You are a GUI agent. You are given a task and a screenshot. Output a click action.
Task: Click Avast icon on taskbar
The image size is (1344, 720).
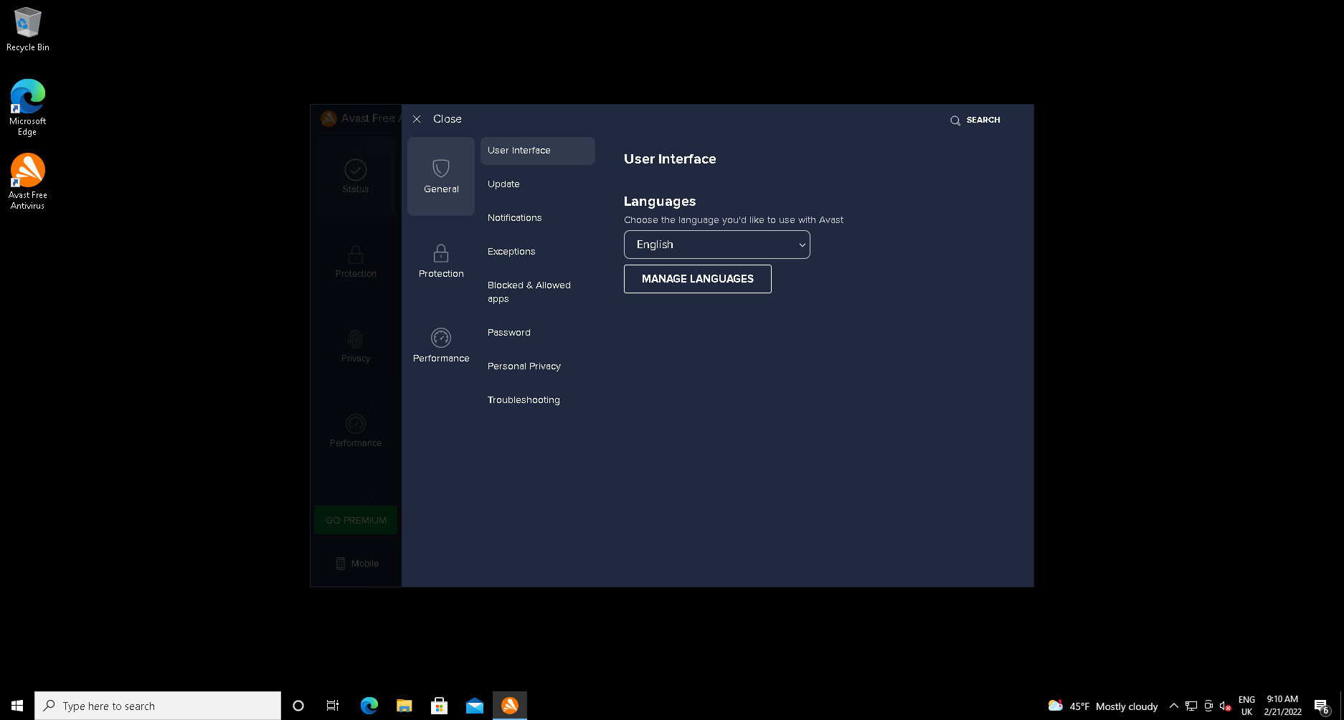(510, 706)
